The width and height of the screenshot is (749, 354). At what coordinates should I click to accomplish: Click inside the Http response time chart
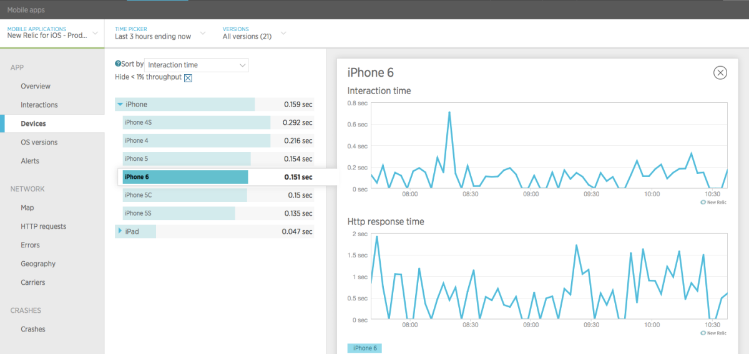pyautogui.click(x=549, y=277)
